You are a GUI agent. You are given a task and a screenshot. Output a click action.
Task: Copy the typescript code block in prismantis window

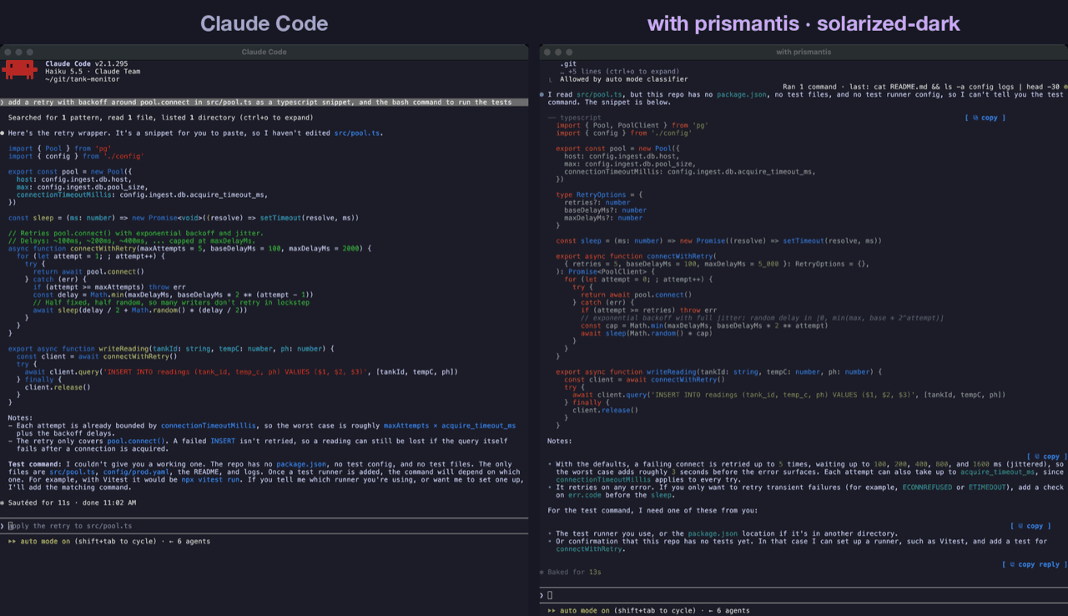coord(985,118)
